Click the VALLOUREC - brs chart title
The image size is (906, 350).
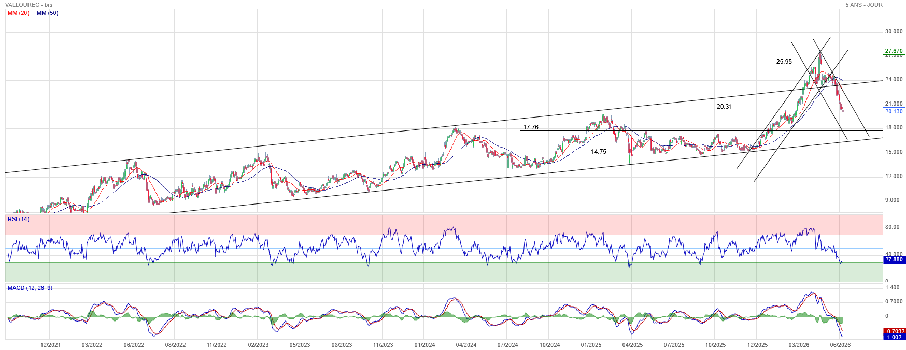[29, 5]
